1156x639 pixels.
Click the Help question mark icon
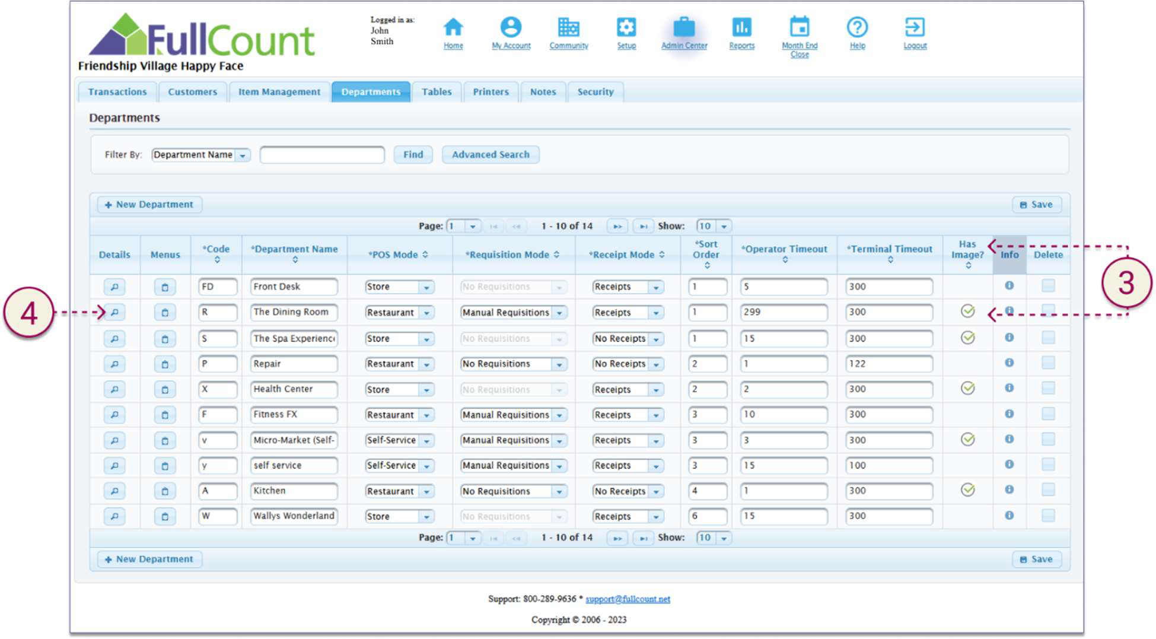point(857,27)
